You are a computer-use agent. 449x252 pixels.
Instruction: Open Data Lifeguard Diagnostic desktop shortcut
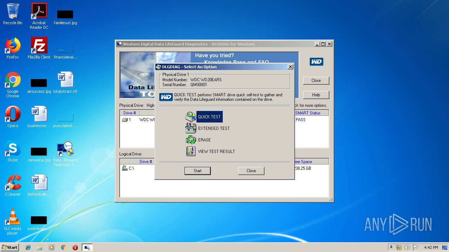pyautogui.click(x=65, y=154)
